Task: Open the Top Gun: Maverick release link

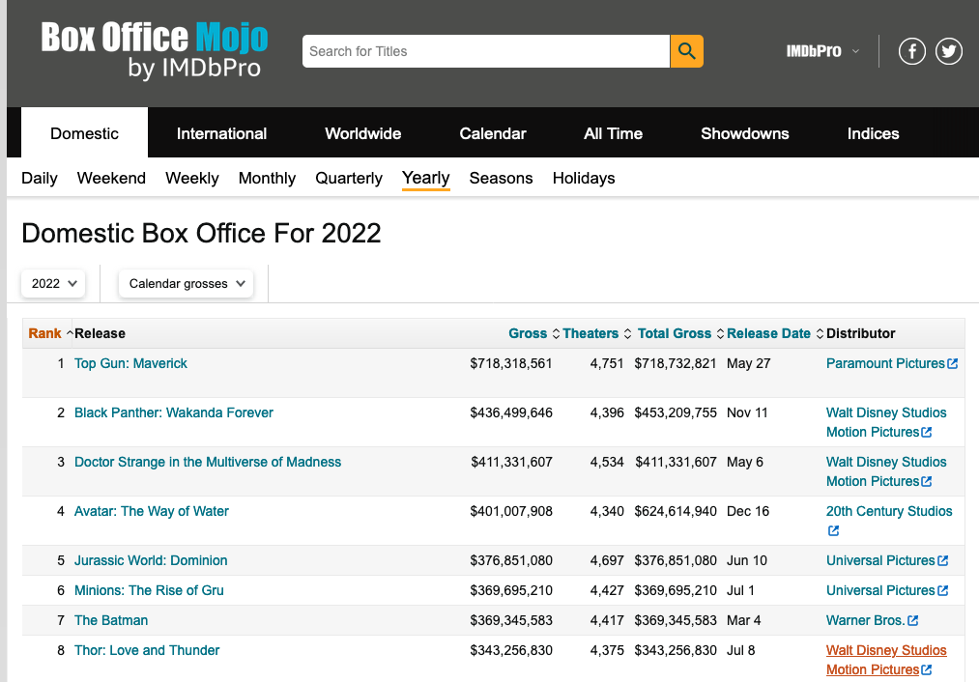Action: [x=130, y=363]
